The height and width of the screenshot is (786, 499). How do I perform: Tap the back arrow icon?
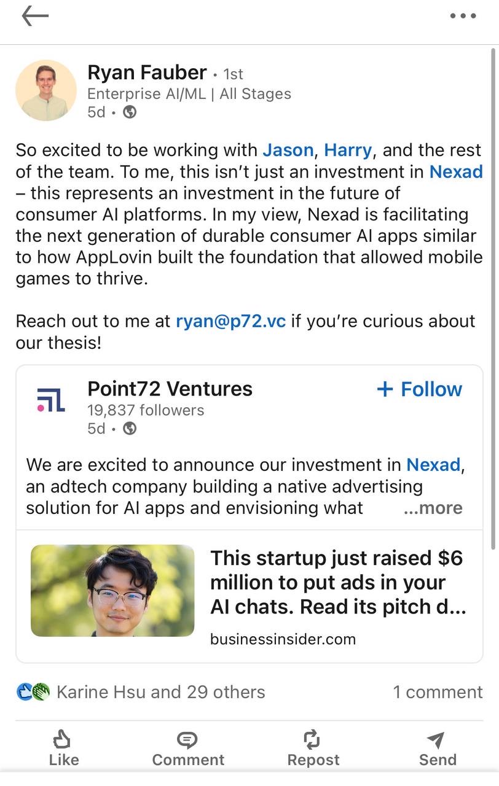(x=35, y=17)
